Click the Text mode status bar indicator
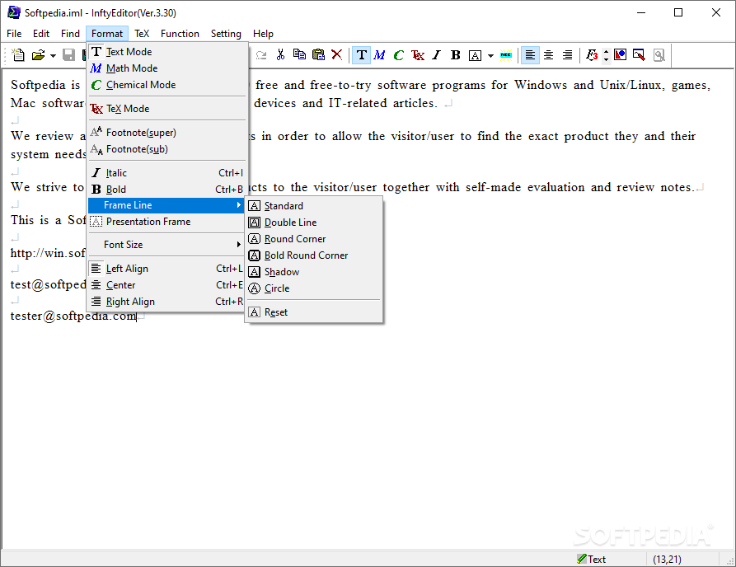736x567 pixels. point(592,559)
